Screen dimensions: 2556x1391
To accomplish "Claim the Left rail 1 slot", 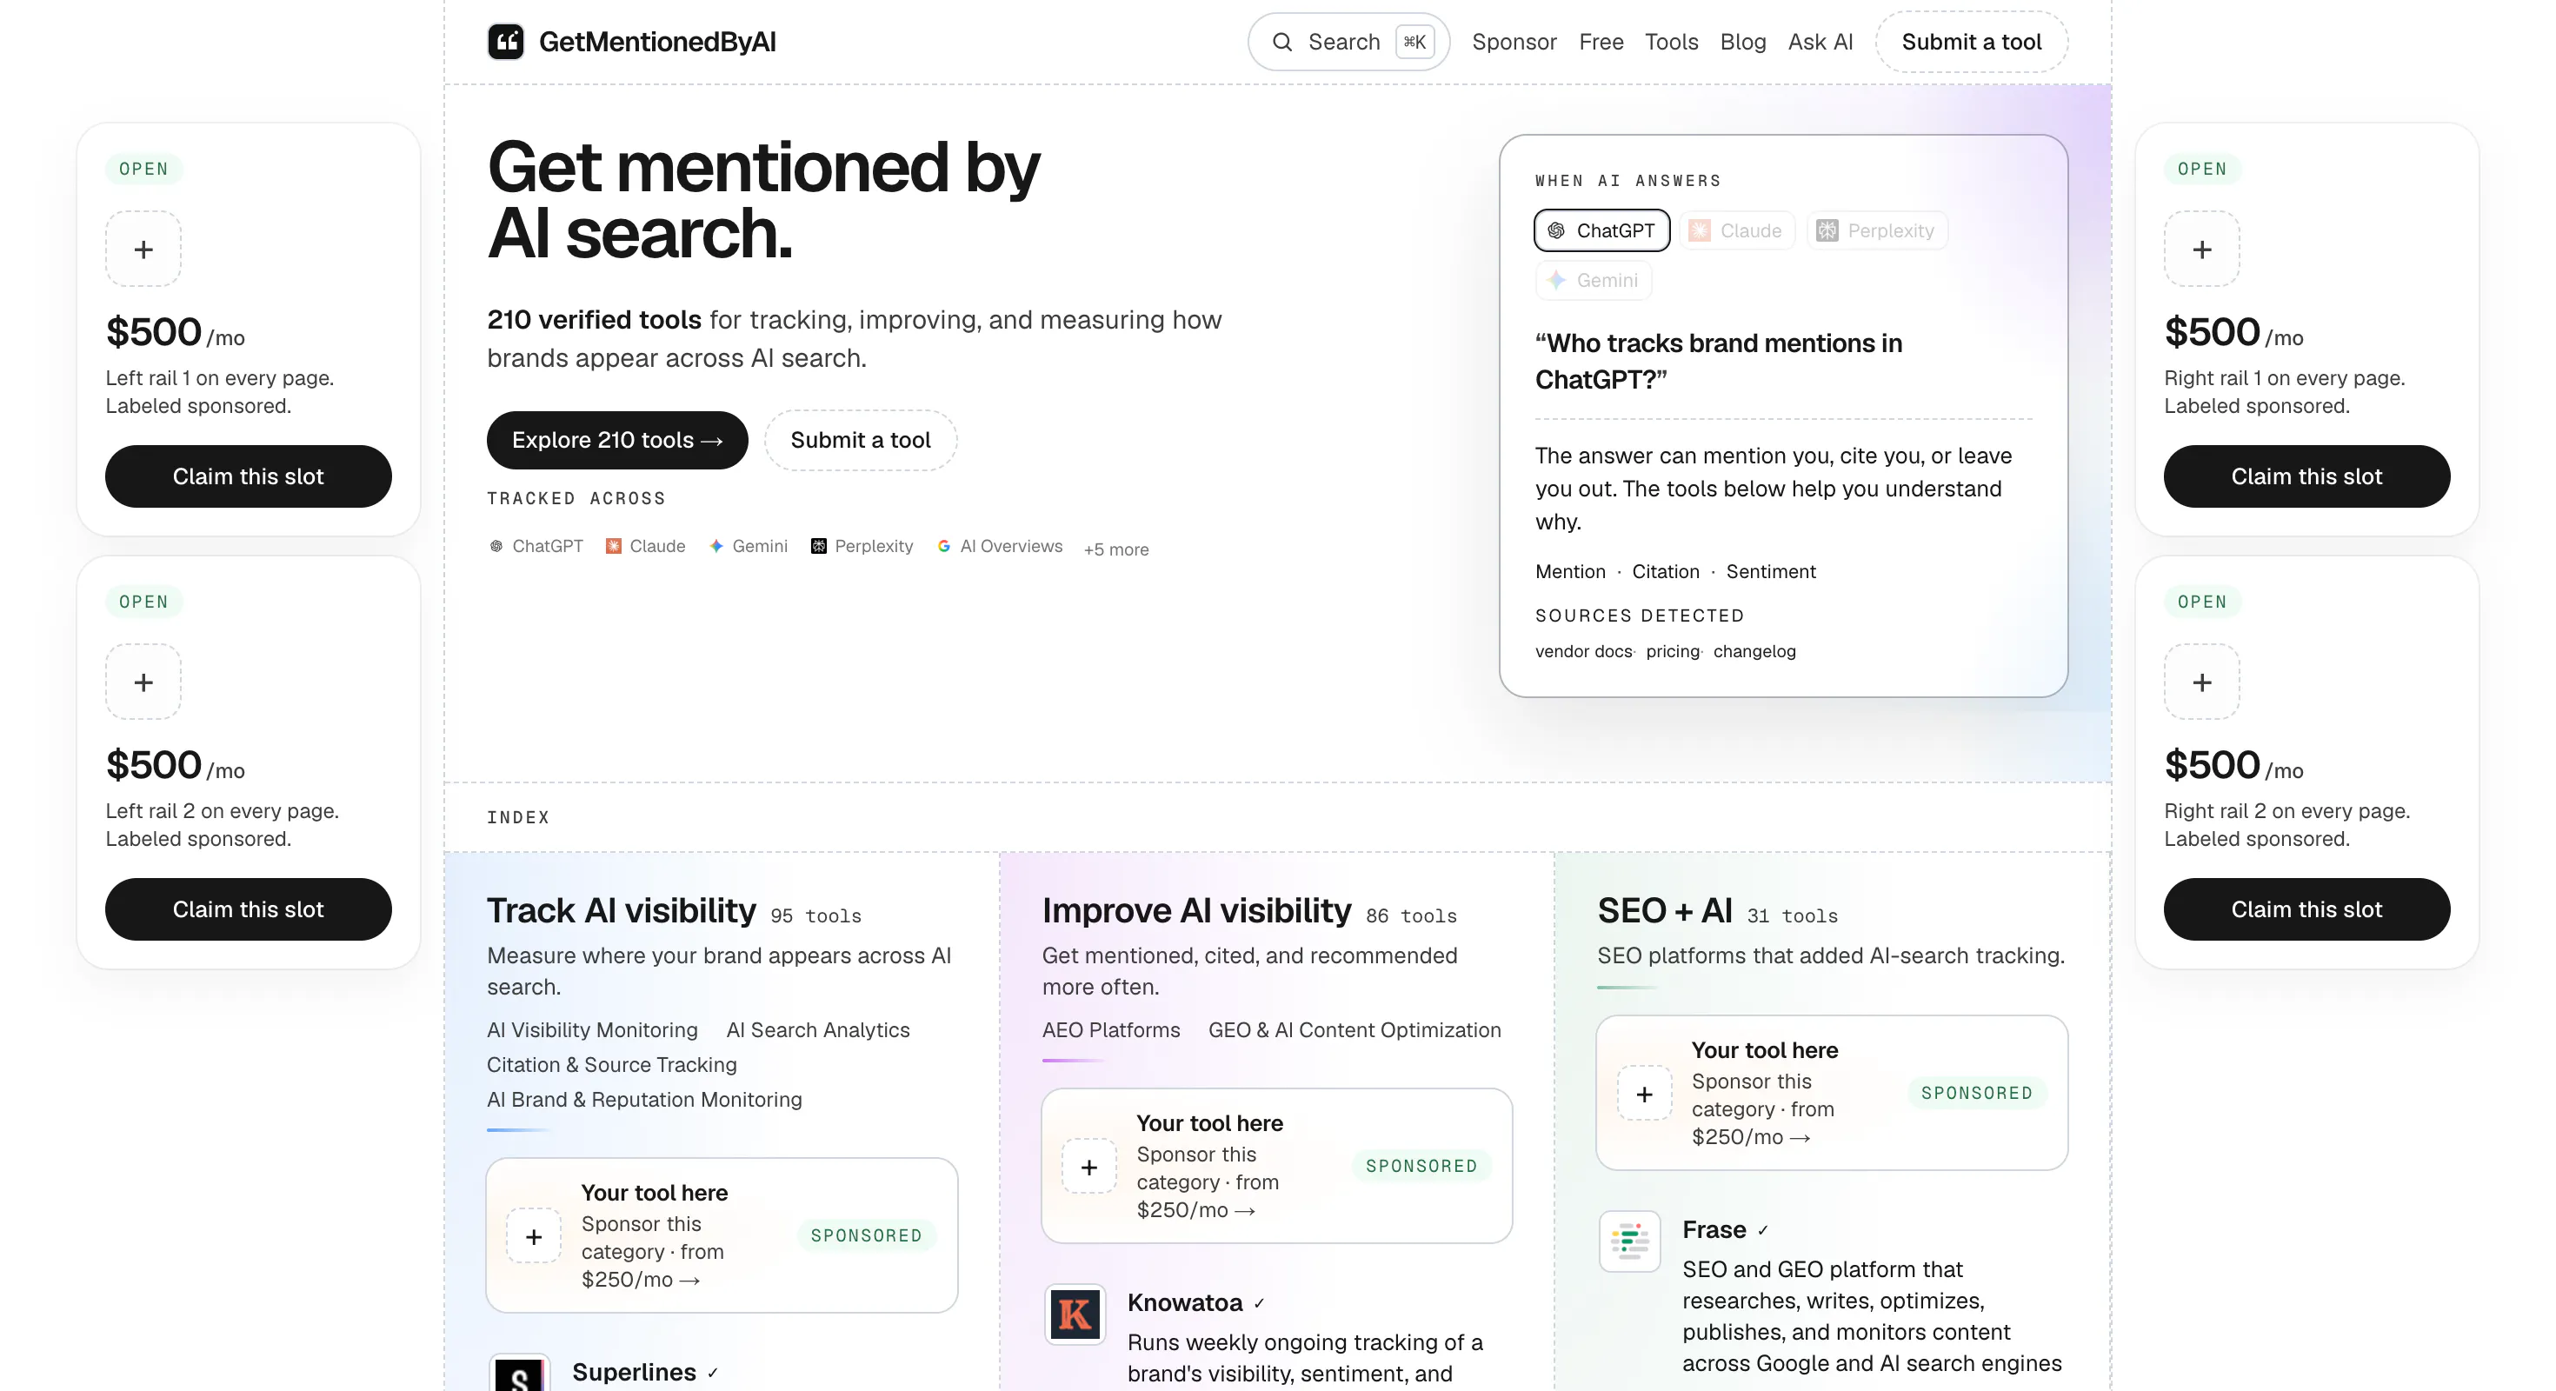I will [x=248, y=476].
